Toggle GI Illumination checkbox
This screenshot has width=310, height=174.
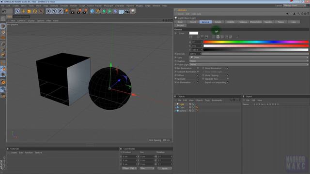click(x=198, y=83)
